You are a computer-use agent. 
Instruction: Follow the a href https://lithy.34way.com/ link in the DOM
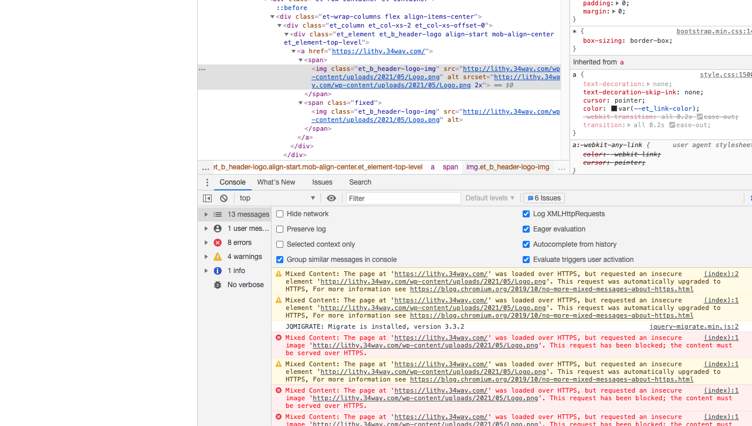378,52
